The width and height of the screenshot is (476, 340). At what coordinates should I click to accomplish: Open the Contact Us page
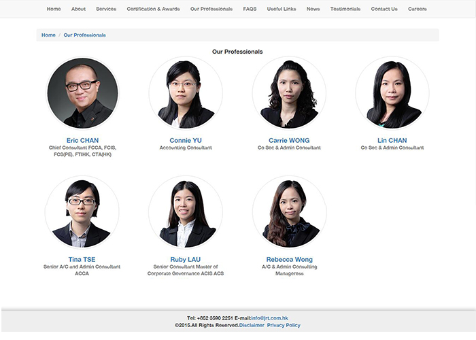(x=384, y=9)
